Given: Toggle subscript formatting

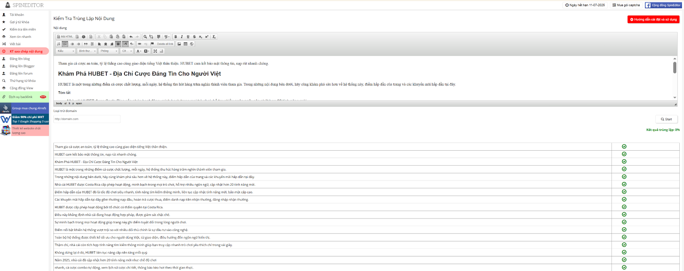Looking at the screenshot, I should (x=200, y=37).
